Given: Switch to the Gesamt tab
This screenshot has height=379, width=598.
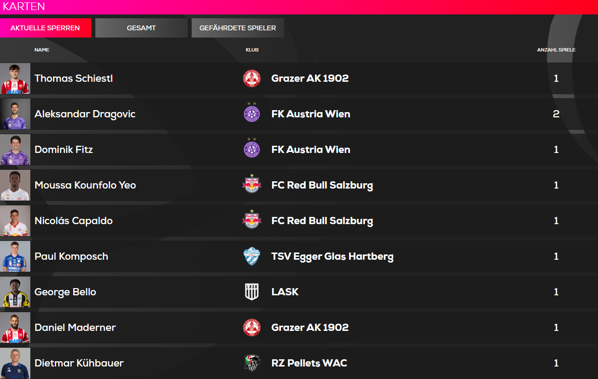Looking at the screenshot, I should point(142,28).
